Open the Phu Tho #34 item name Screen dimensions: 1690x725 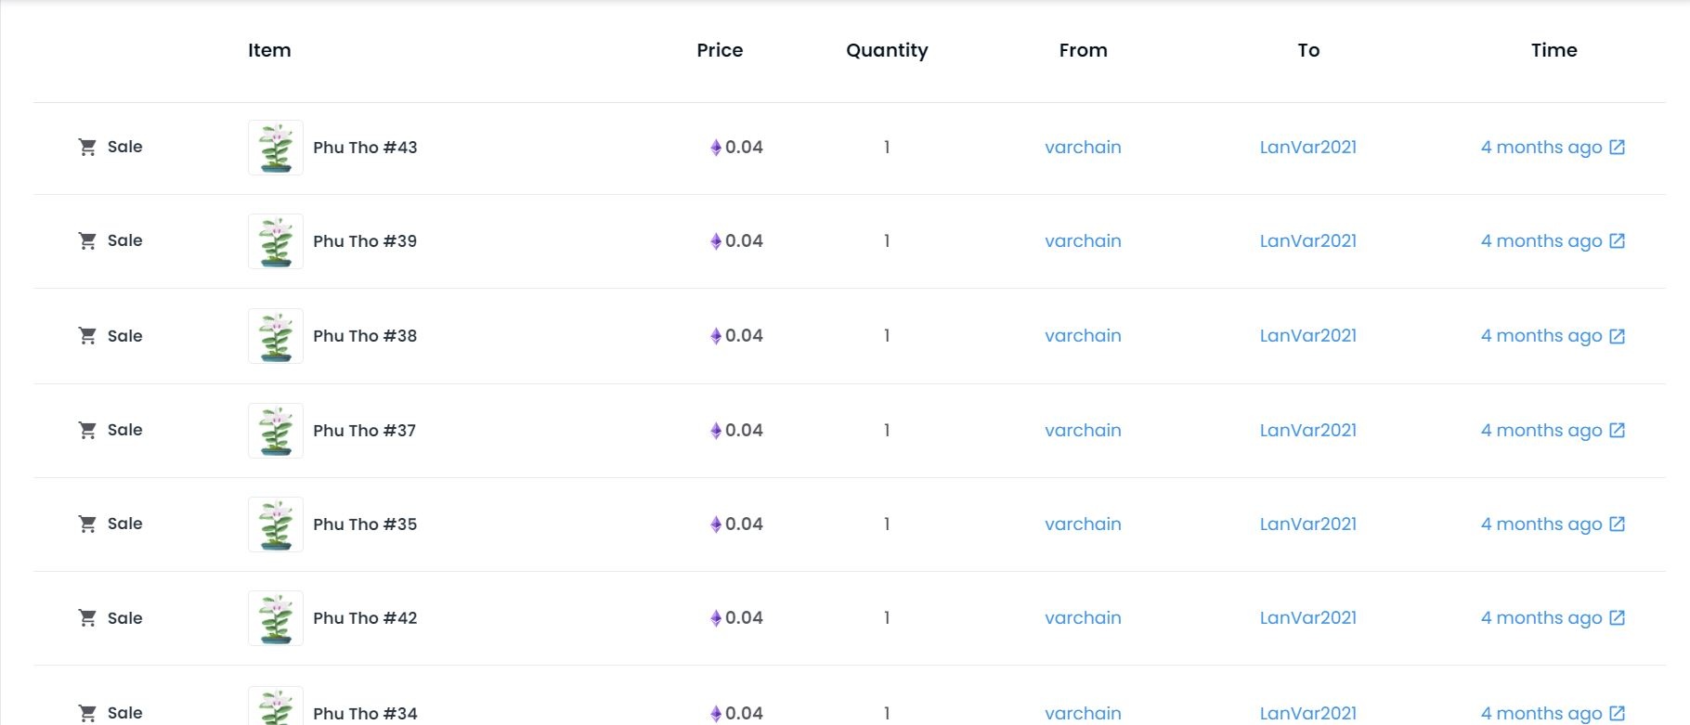(x=365, y=713)
